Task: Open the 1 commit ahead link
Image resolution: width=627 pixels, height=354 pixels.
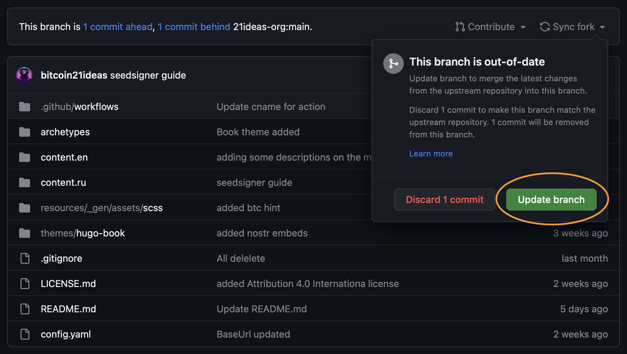Action: pyautogui.click(x=118, y=27)
